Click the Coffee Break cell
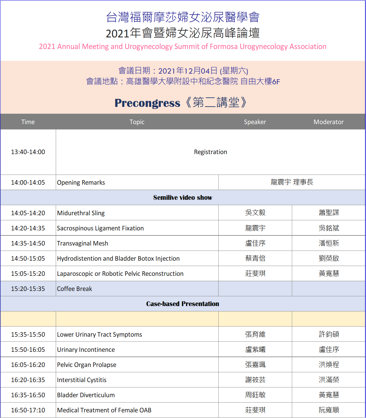The height and width of the screenshot is (418, 366). coord(74,289)
